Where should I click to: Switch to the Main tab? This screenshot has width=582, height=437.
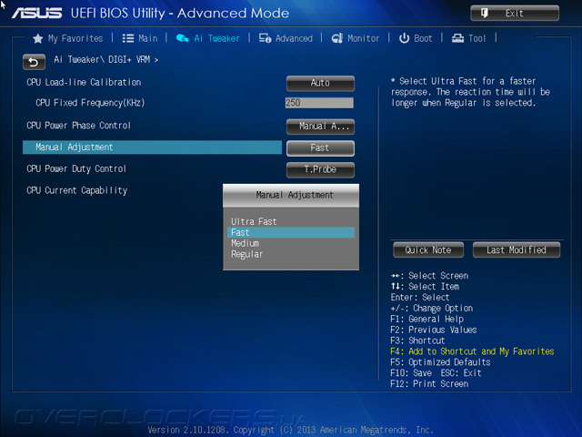[x=140, y=38]
